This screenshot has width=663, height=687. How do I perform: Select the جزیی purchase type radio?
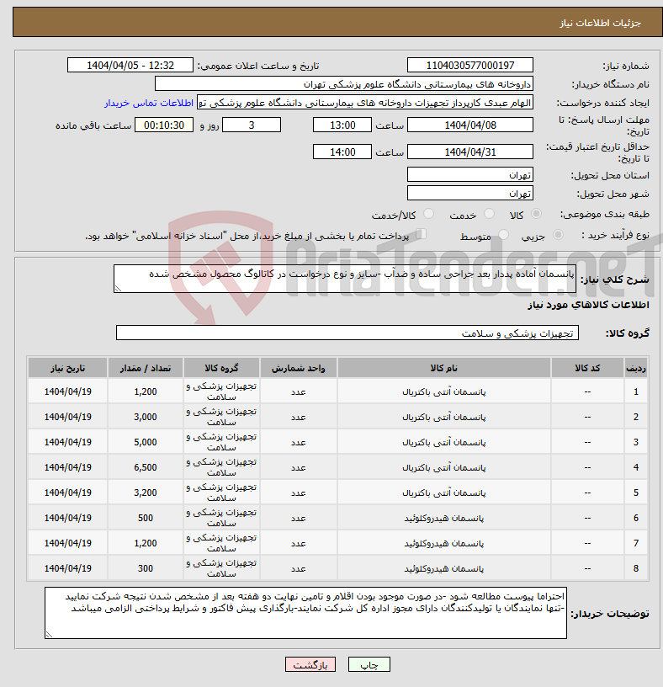tap(558, 235)
